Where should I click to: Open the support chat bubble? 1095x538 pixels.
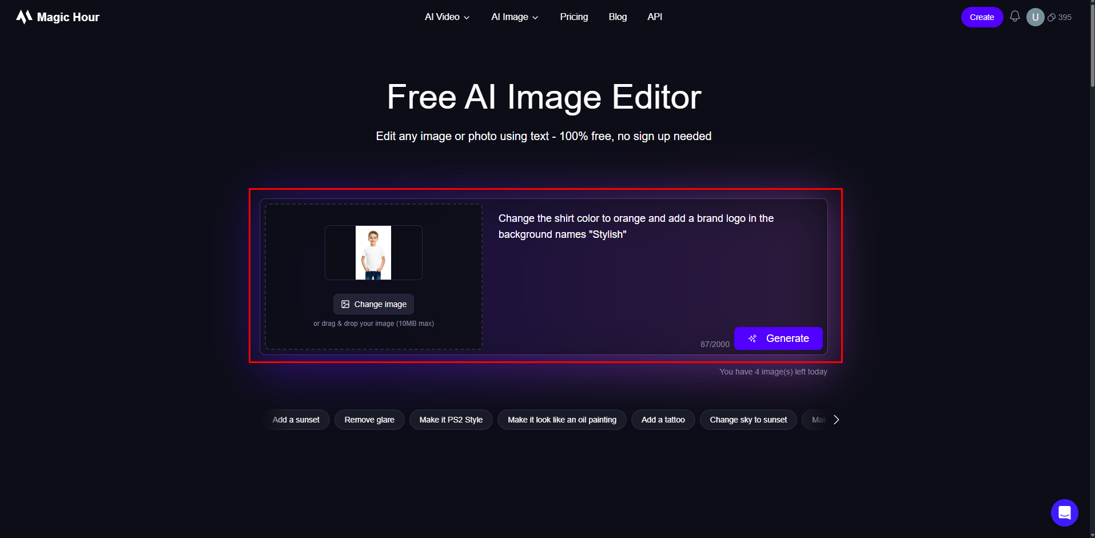[1064, 512]
